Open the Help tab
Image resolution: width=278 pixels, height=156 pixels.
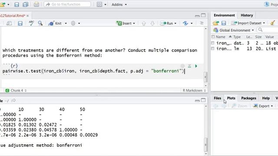click(266, 98)
